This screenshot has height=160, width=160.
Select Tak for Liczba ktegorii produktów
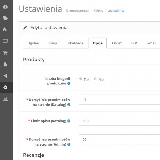pyautogui.click(x=81, y=79)
